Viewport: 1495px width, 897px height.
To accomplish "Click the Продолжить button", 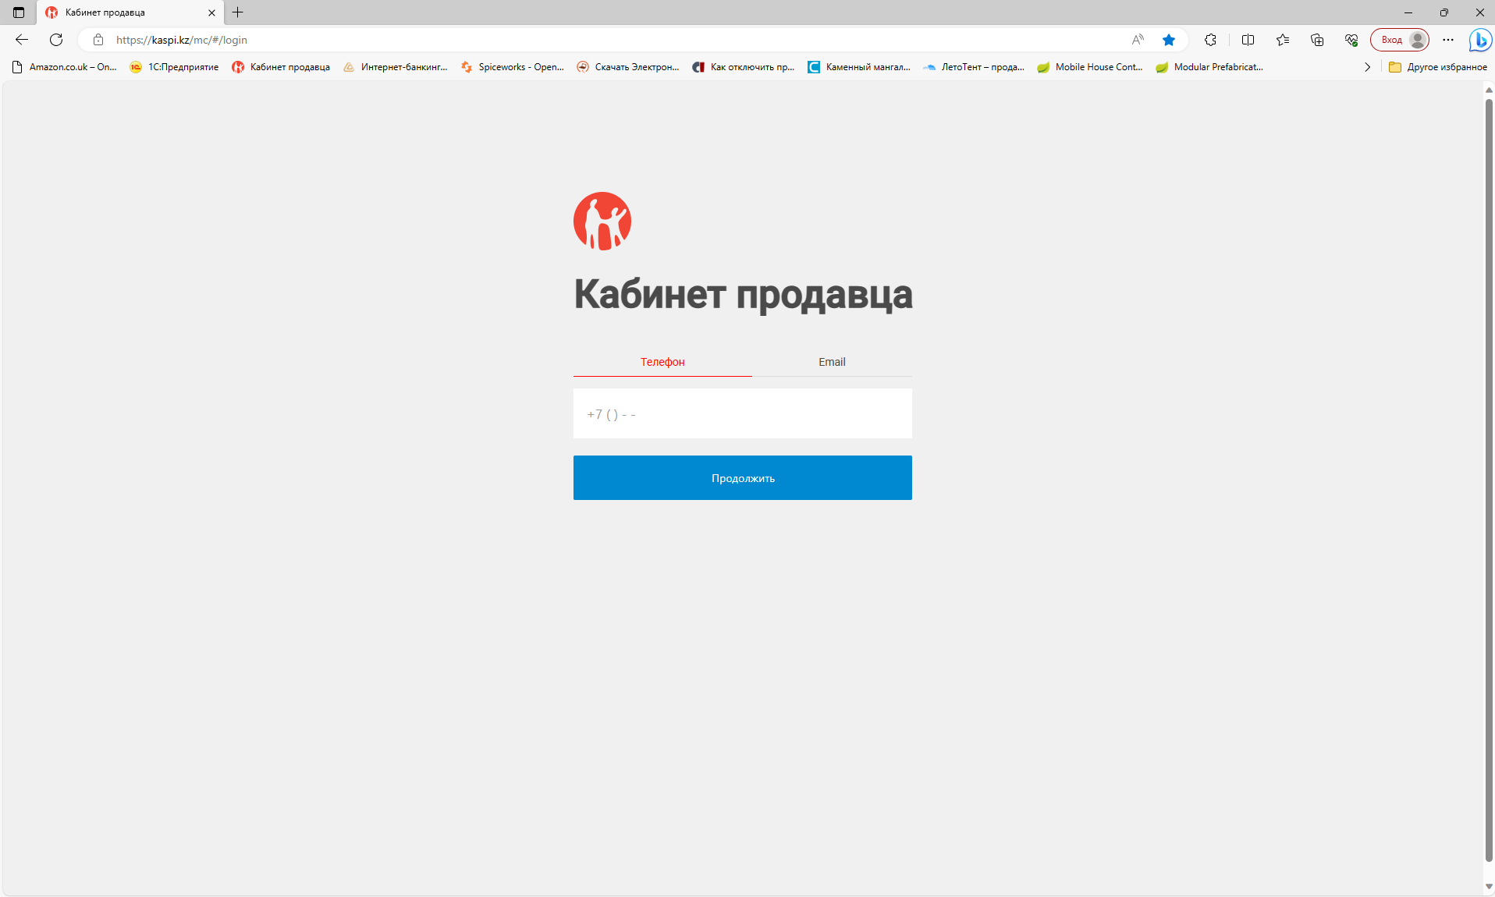I will click(x=742, y=477).
